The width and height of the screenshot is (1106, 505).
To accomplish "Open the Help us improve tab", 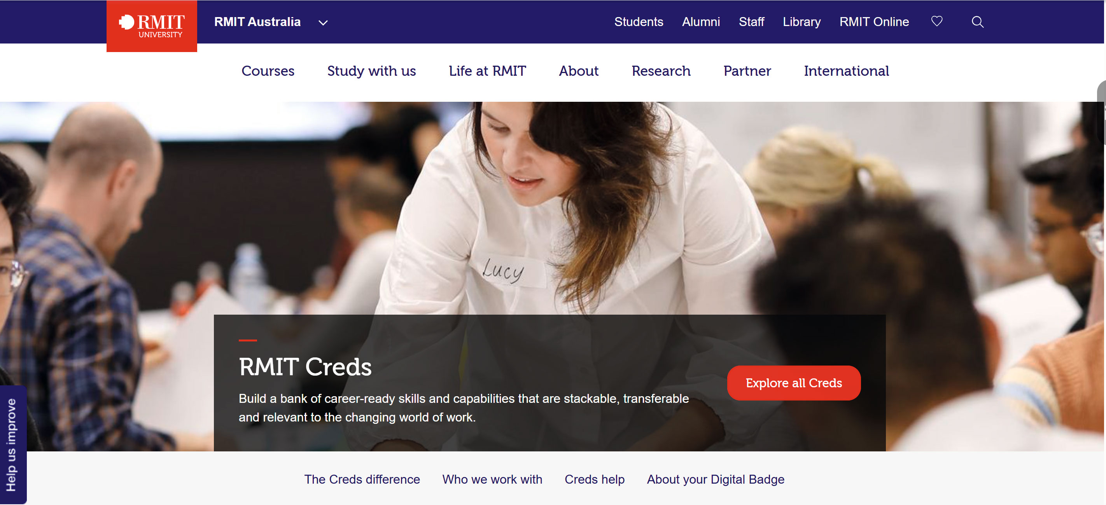I will point(12,444).
